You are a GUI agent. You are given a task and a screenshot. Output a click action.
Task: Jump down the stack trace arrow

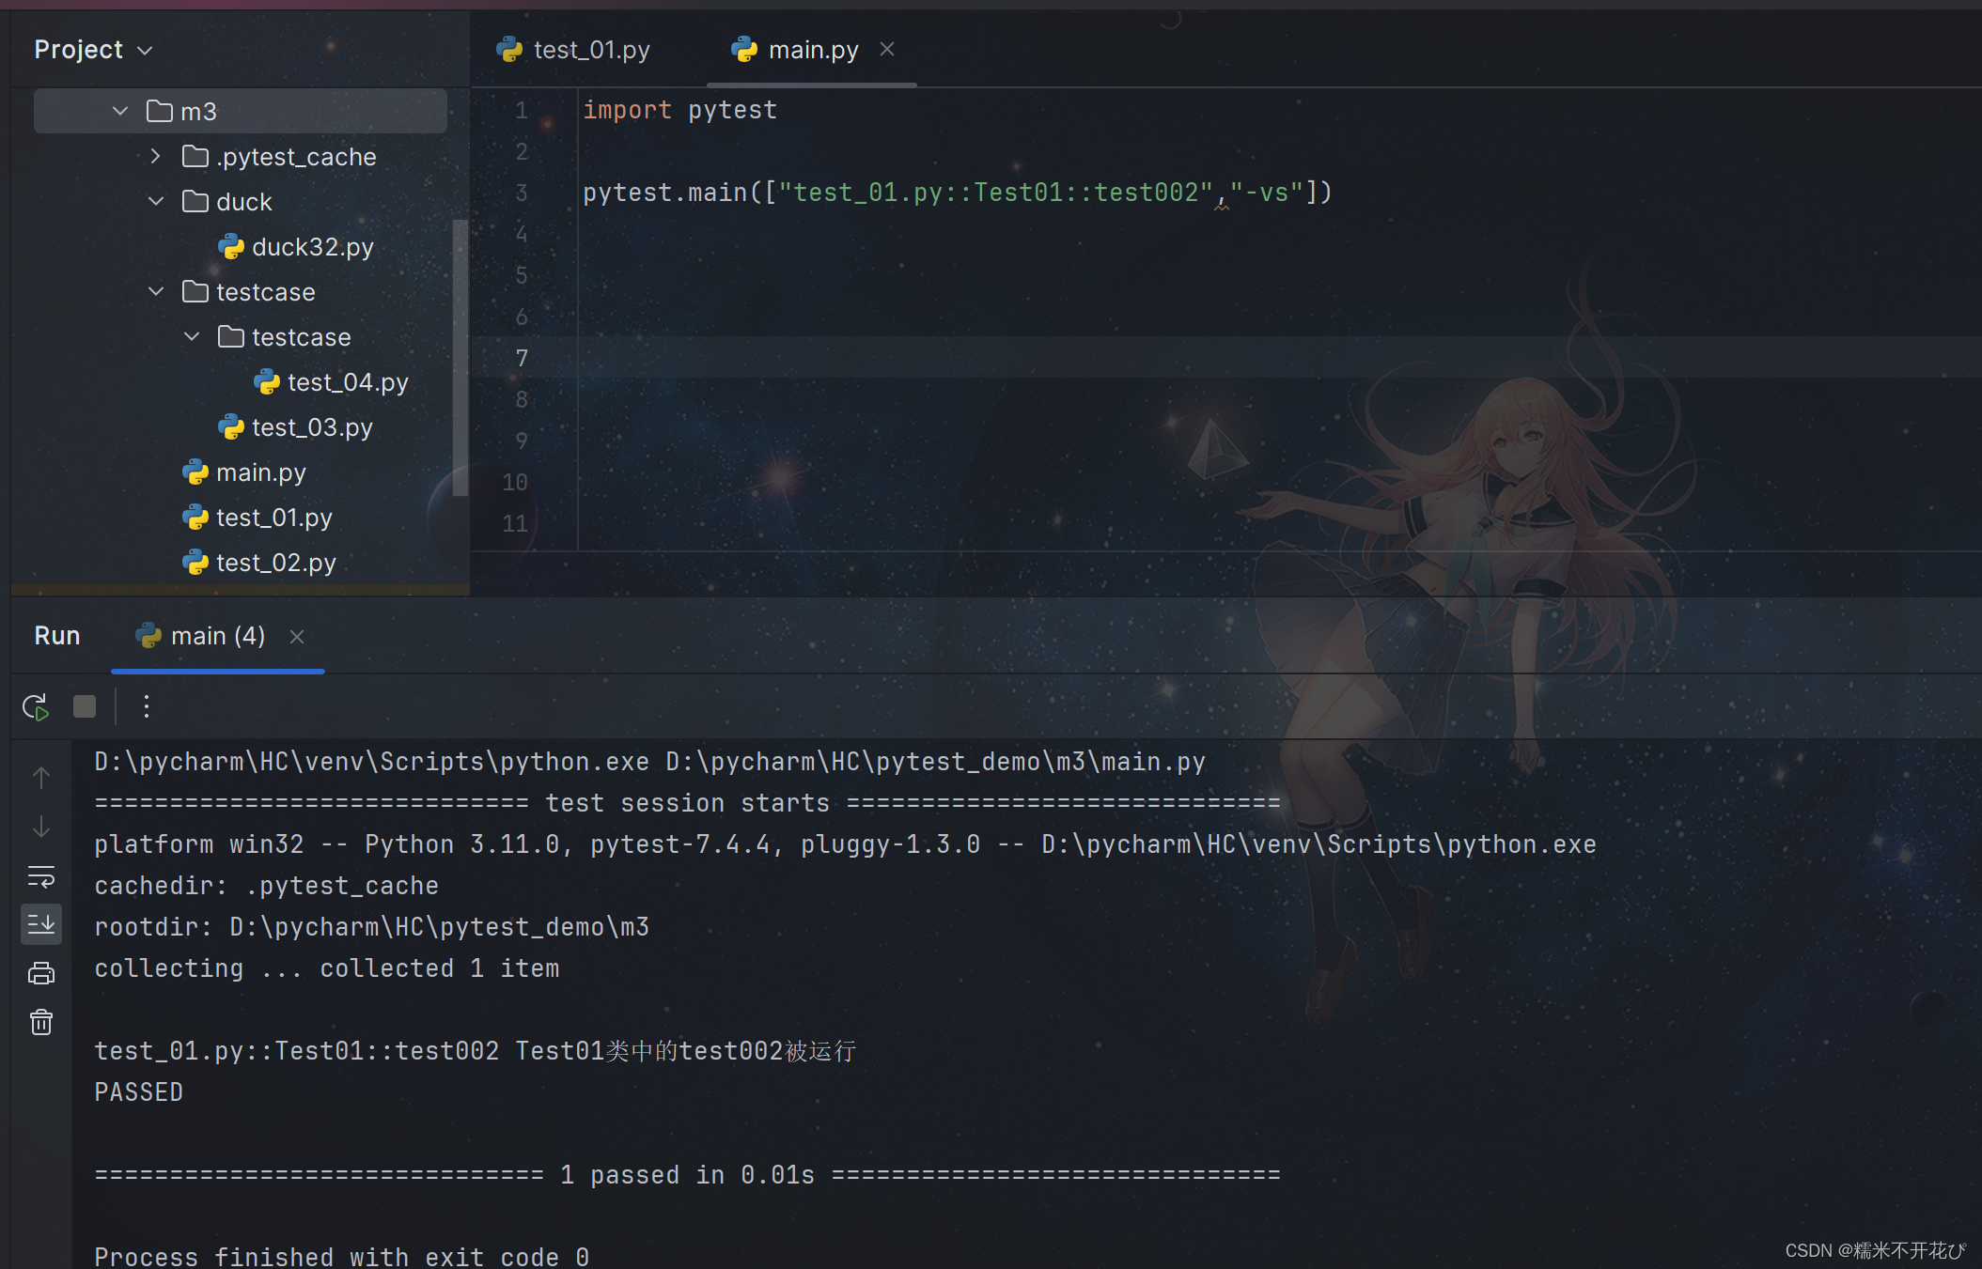[x=41, y=827]
